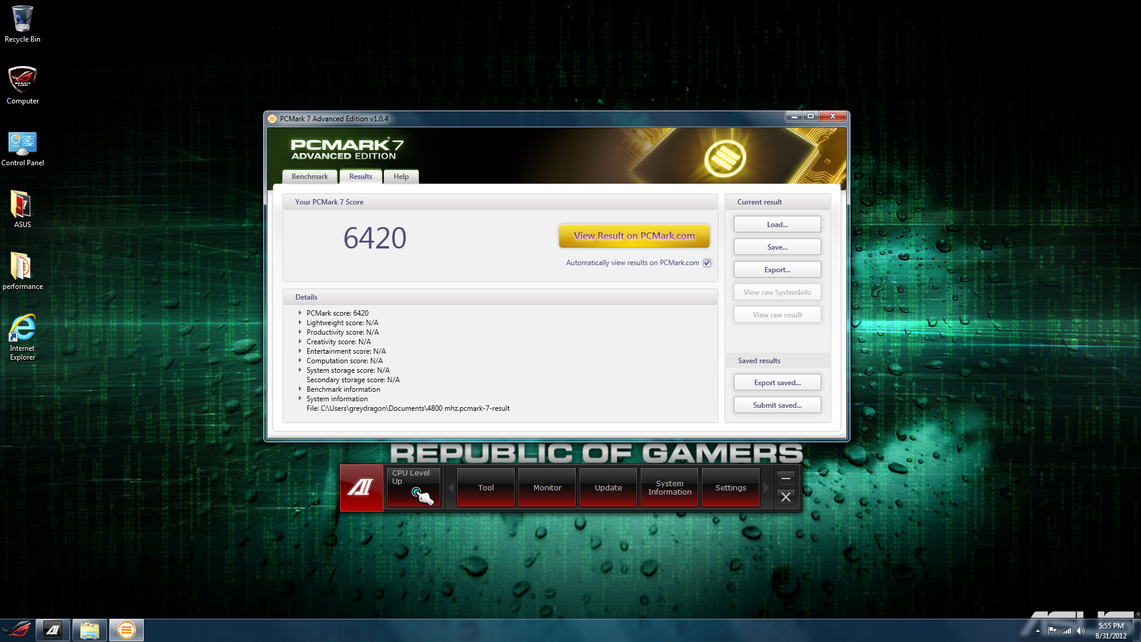1141x642 pixels.
Task: Launch Internet Explorer from the desktop
Action: pyautogui.click(x=22, y=337)
